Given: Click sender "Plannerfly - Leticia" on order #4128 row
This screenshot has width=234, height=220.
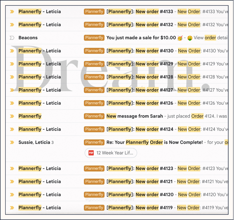Looking at the screenshot, I should (40, 77).
